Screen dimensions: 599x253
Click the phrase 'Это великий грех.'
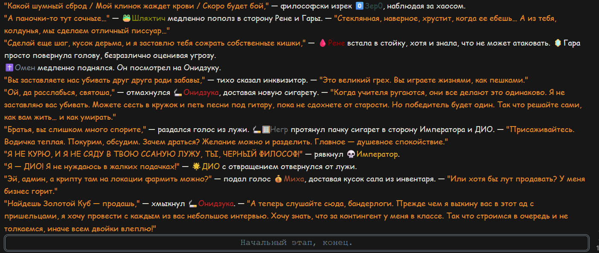coord(355,80)
